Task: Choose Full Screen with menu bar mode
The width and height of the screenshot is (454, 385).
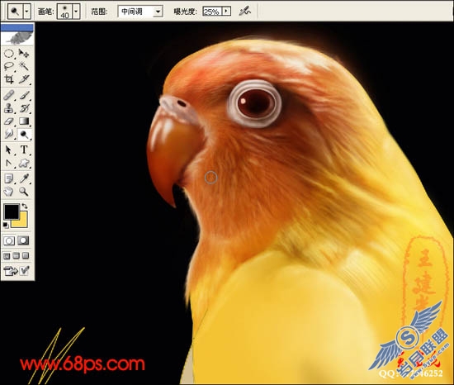Action: (17, 256)
